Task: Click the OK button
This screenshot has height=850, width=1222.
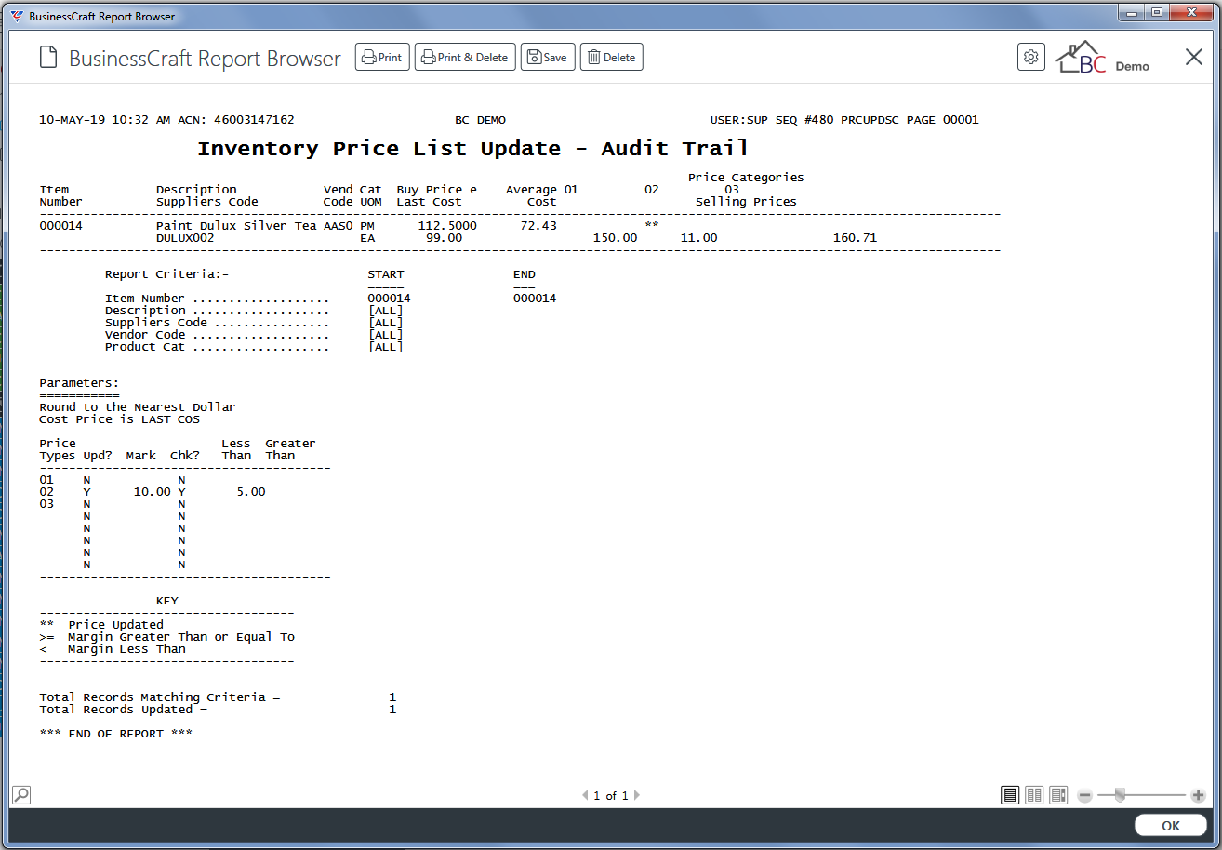Action: pyautogui.click(x=1171, y=825)
